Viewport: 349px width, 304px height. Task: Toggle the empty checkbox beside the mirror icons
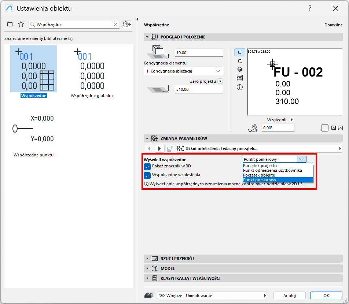325,128
